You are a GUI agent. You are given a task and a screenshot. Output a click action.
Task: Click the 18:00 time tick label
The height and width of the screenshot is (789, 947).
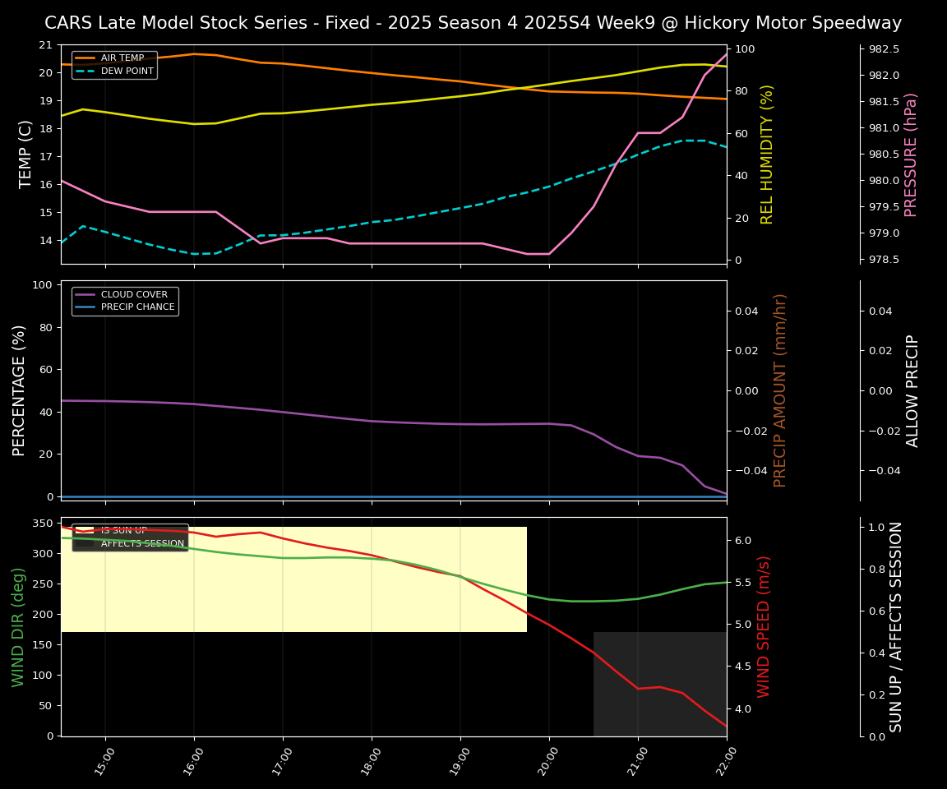[x=369, y=764]
